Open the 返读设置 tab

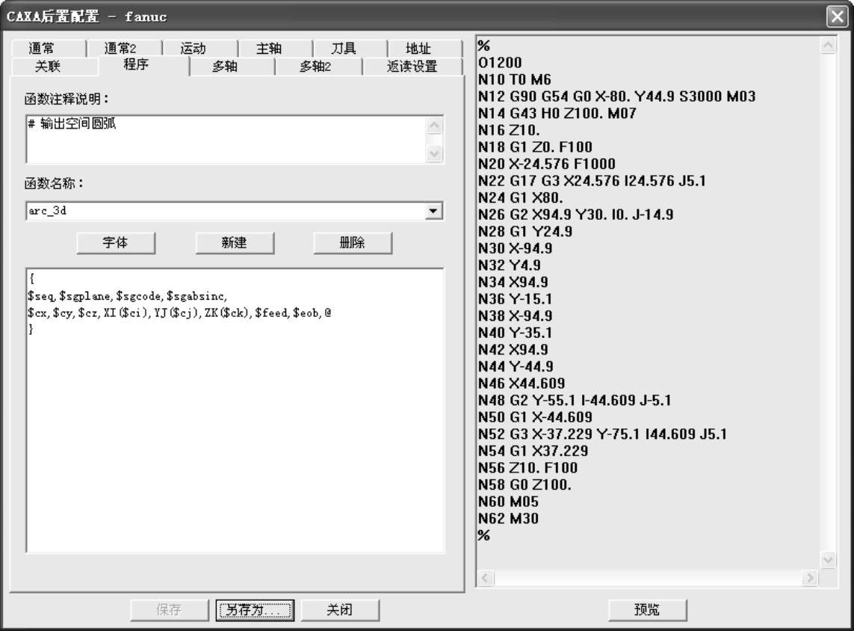click(412, 67)
